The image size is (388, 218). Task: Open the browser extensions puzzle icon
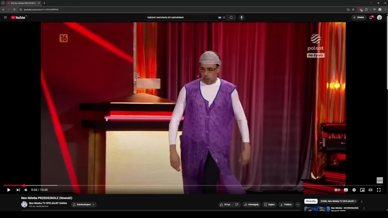tap(366, 9)
